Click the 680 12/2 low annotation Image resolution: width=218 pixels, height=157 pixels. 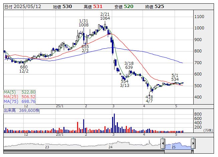24,69
